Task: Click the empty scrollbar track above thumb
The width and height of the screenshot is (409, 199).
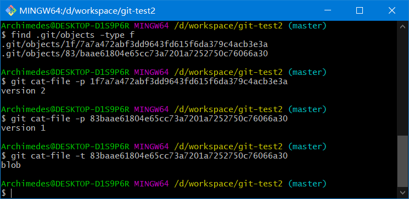Action: pos(403,84)
